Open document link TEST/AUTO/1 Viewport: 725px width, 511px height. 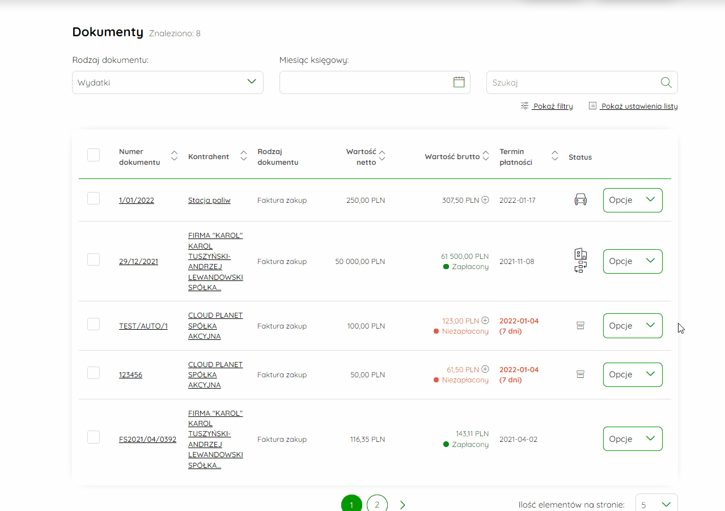tap(143, 326)
